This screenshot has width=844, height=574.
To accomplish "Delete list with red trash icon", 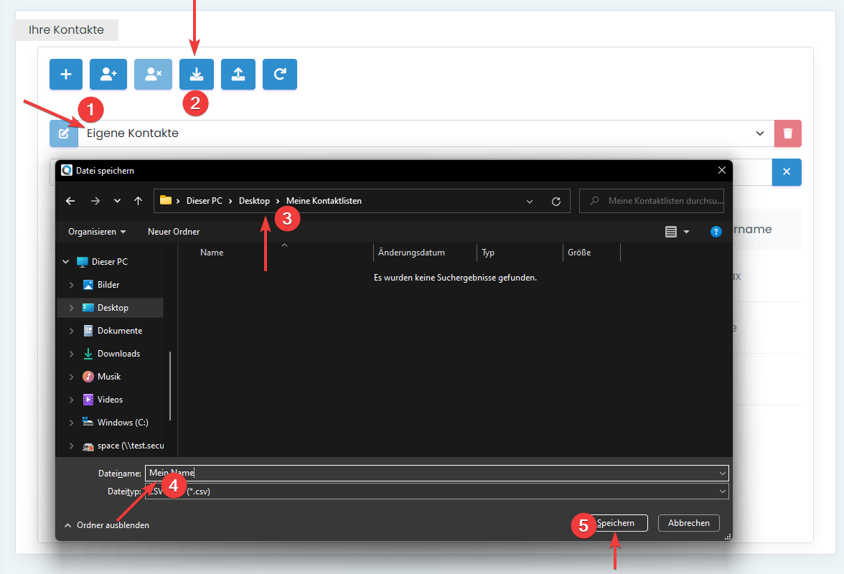I will click(788, 133).
